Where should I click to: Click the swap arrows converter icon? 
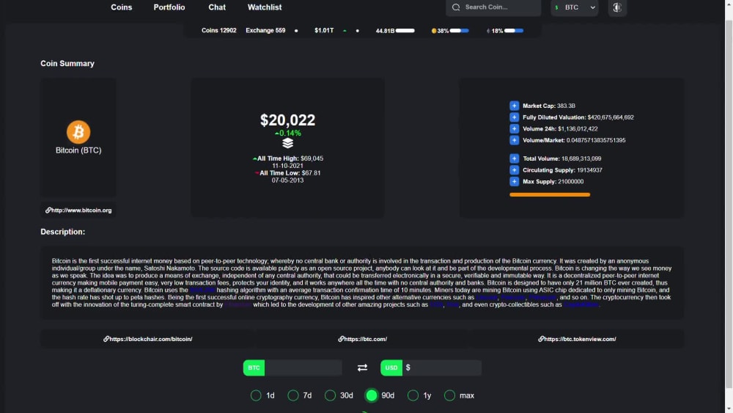362,368
